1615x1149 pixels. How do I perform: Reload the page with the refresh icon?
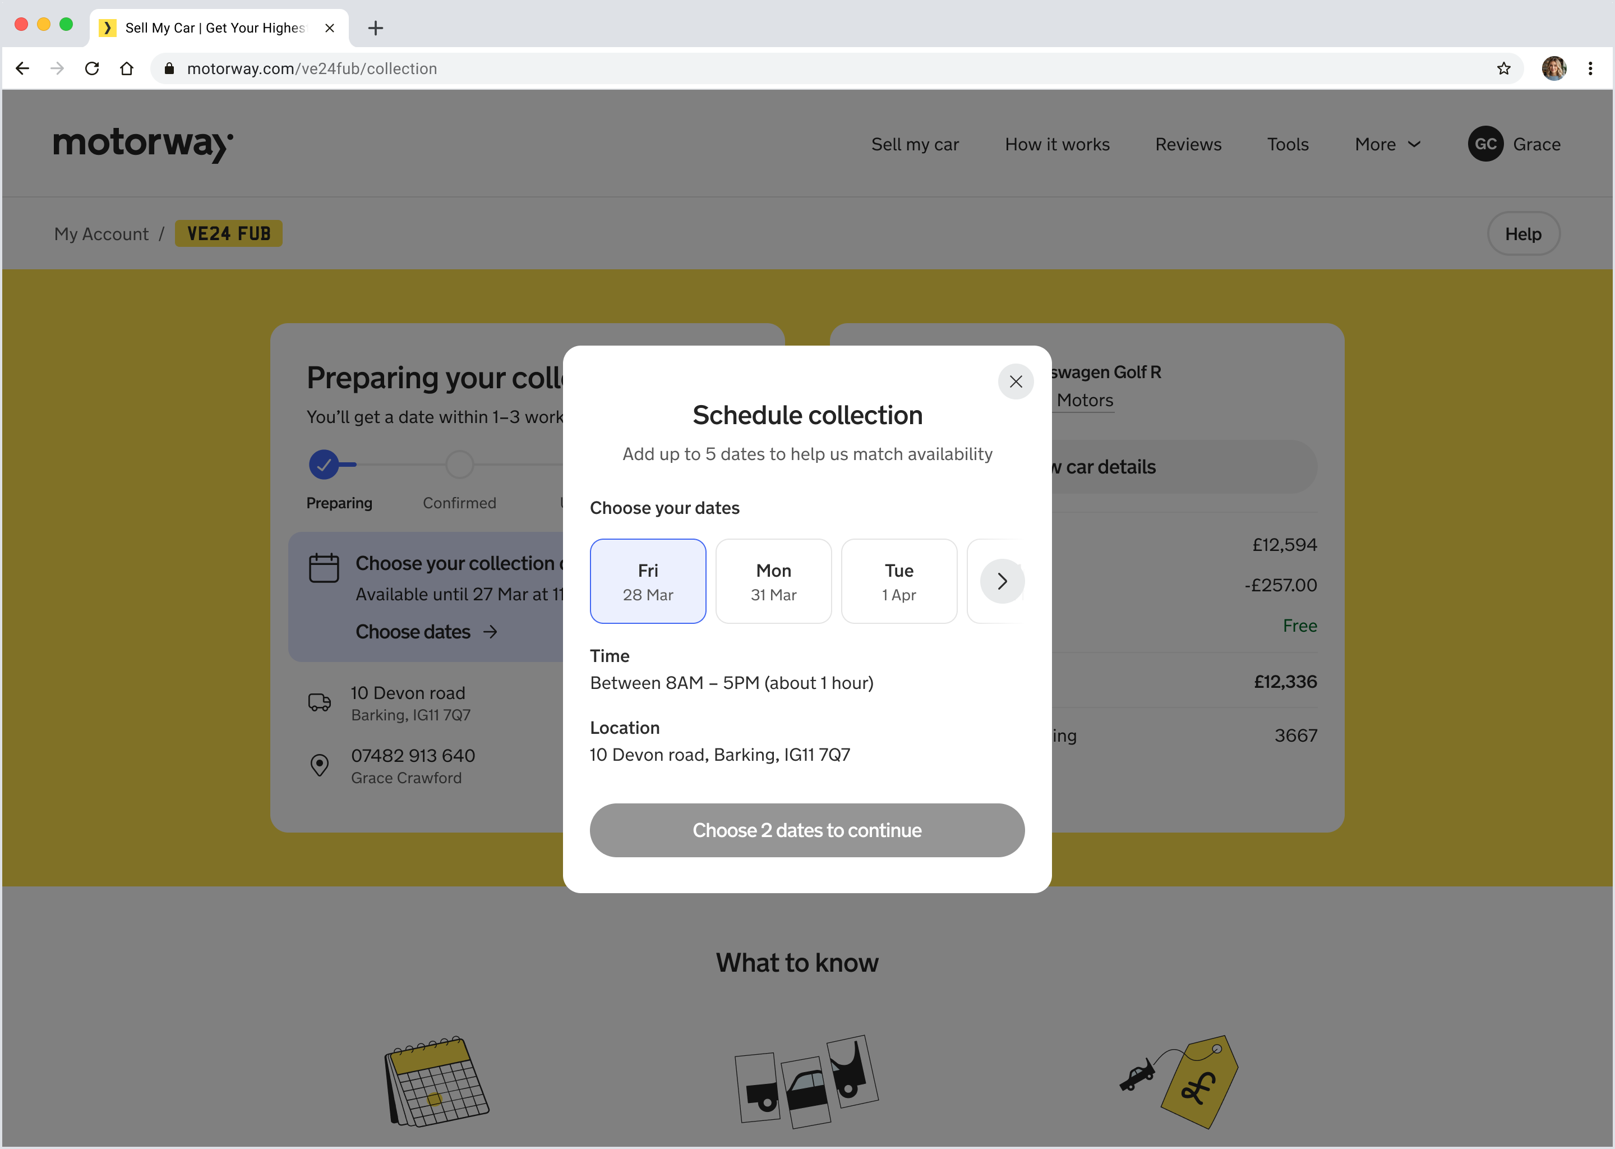click(x=92, y=68)
